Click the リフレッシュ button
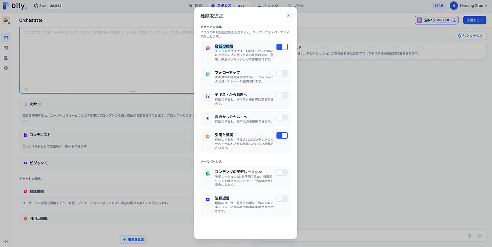 tap(470, 36)
